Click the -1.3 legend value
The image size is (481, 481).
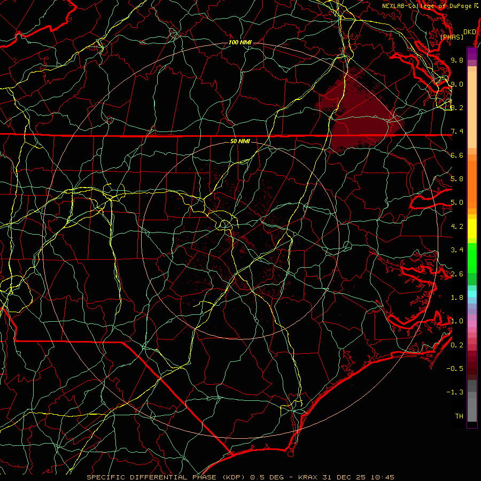pyautogui.click(x=455, y=392)
